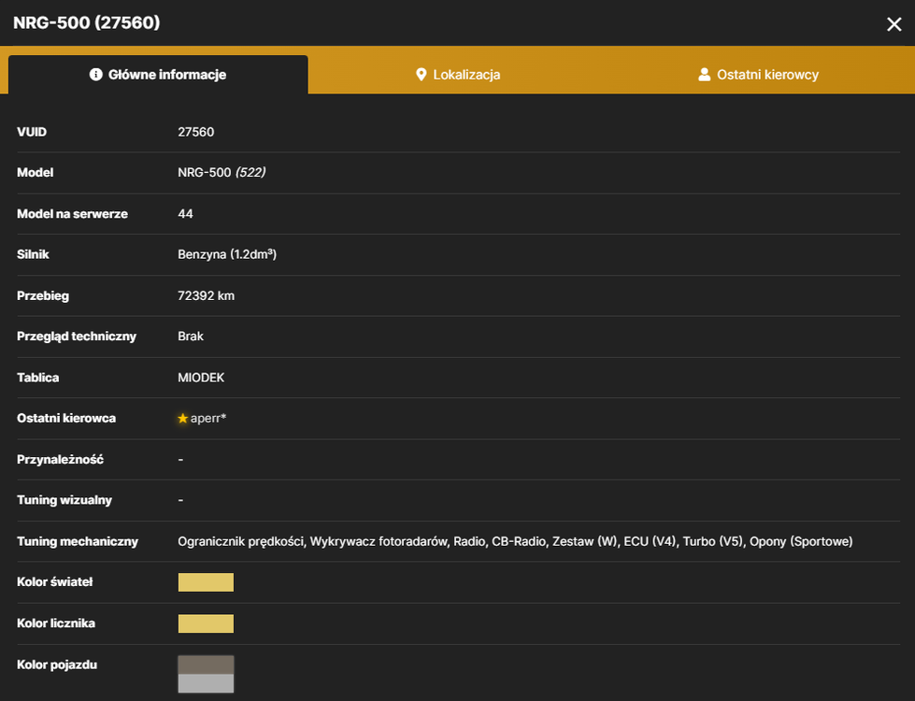Click the VUID value 27560

point(196,132)
